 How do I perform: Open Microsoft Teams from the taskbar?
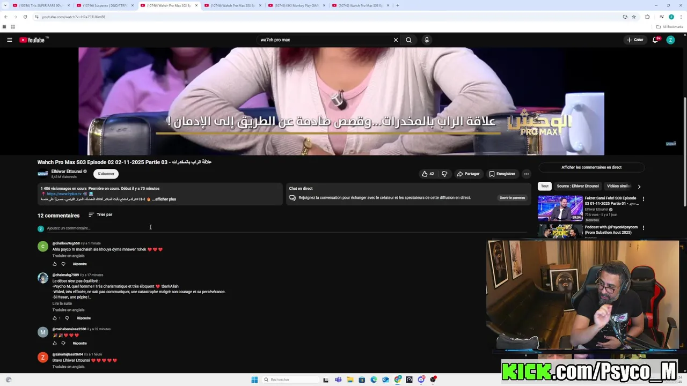coord(338,380)
